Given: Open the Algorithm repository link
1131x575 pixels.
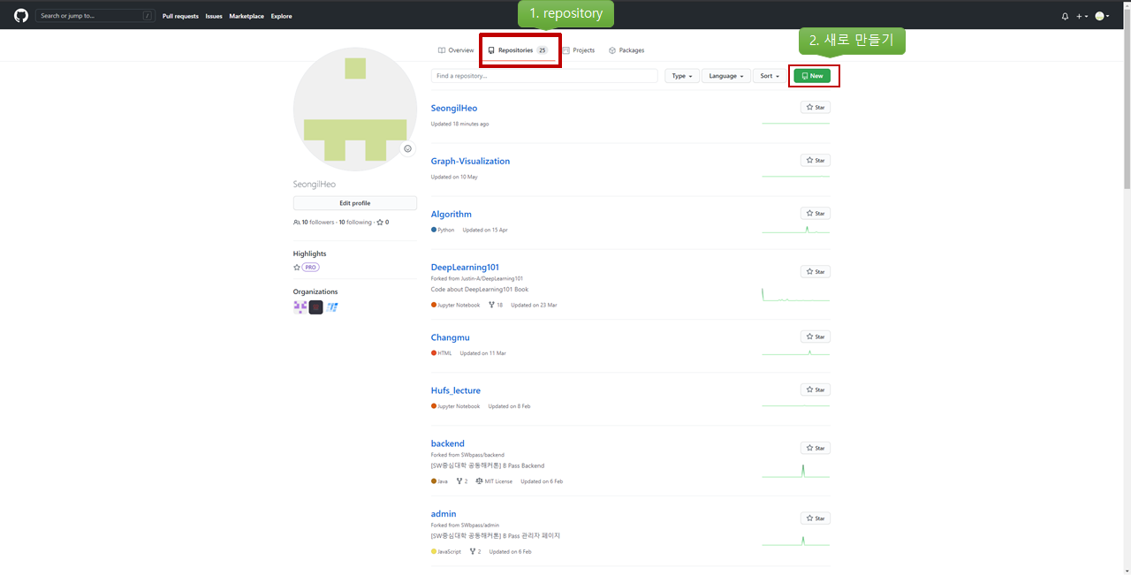Looking at the screenshot, I should click(452, 214).
